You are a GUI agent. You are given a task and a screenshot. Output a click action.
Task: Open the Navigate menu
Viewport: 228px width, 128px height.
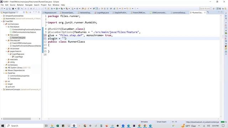point(29,5)
